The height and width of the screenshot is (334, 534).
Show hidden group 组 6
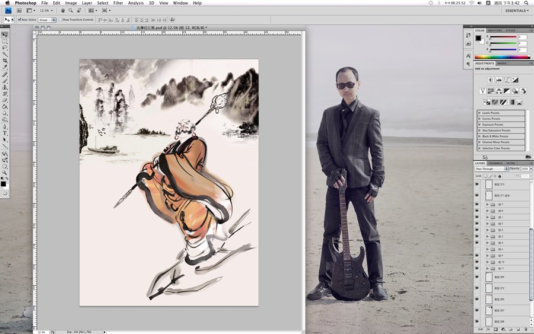coord(477,249)
